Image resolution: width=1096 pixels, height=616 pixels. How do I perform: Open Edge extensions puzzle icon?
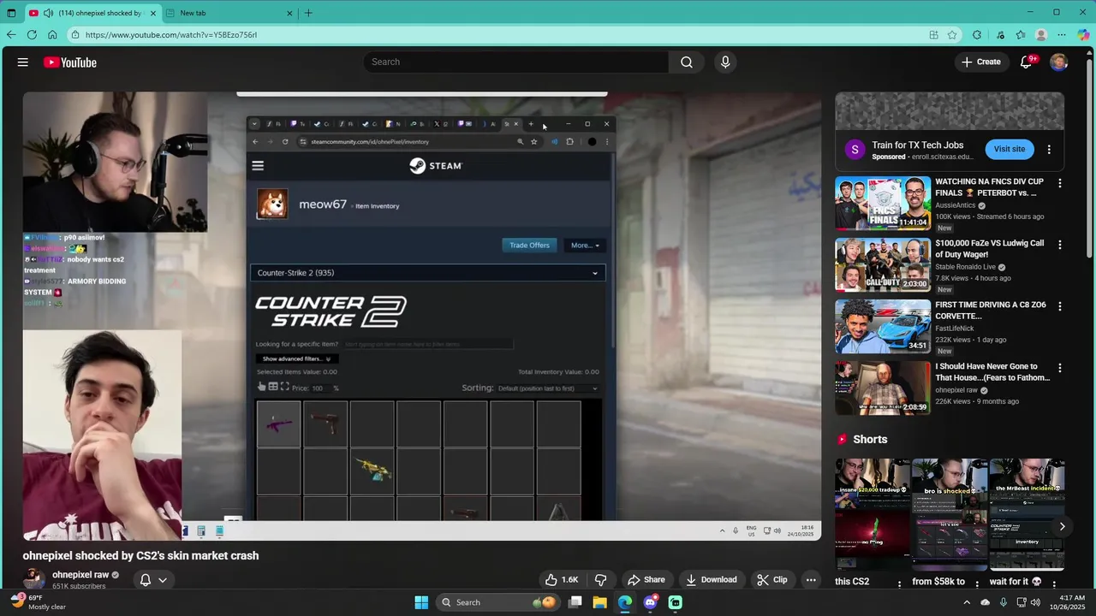tap(977, 35)
